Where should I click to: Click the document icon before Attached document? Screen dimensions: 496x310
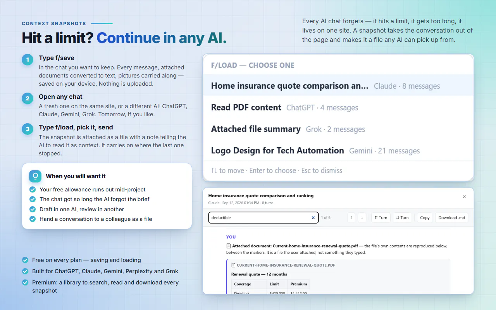tap(229, 246)
